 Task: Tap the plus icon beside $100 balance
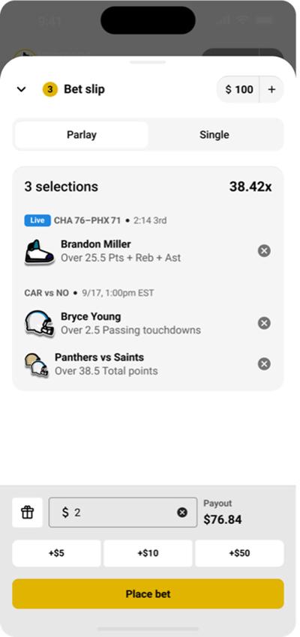click(x=271, y=89)
